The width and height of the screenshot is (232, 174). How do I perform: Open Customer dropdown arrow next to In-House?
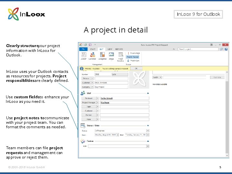coord(92,82)
